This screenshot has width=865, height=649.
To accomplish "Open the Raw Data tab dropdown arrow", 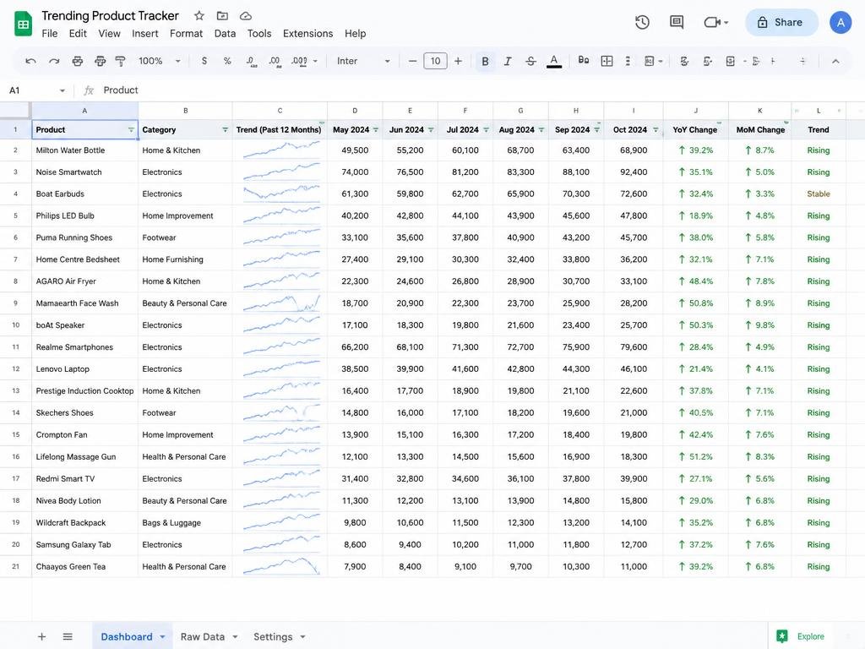I will click(x=235, y=637).
